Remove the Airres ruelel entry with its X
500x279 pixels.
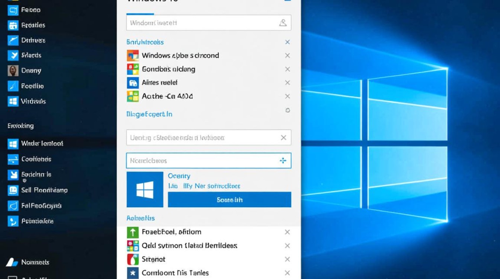pyautogui.click(x=287, y=83)
